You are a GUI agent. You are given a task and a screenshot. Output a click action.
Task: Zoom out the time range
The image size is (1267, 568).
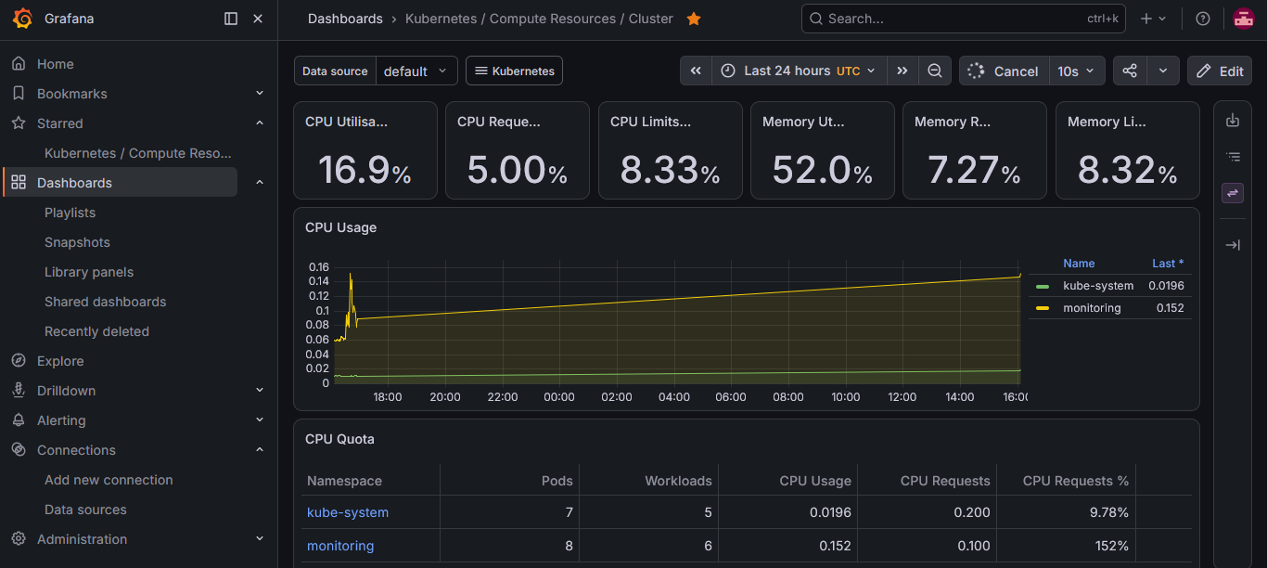(x=935, y=71)
